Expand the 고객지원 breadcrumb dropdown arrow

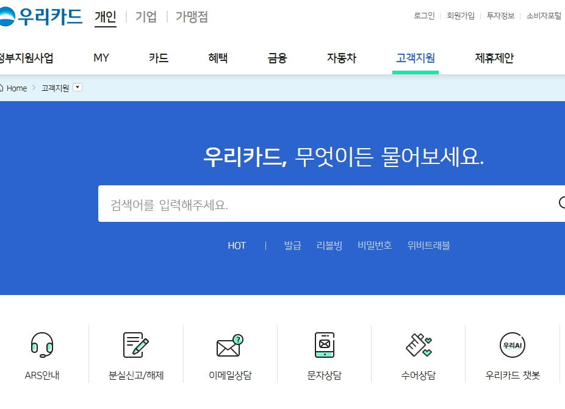pos(77,88)
